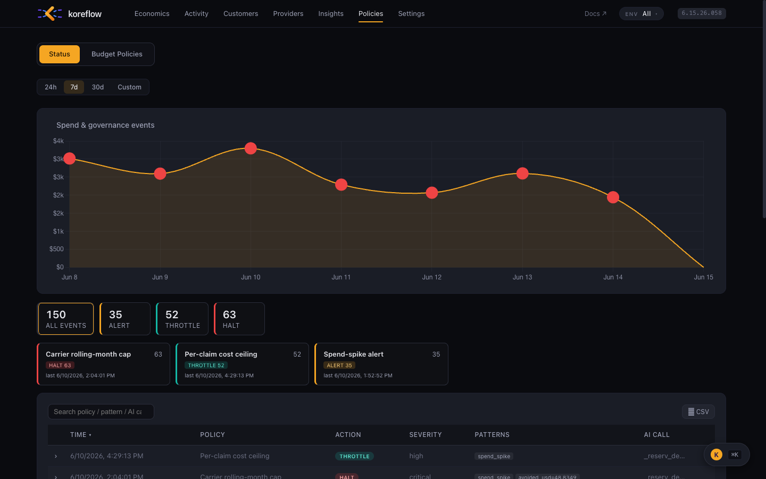The width and height of the screenshot is (766, 479).
Task: Click the ACTION column header
Action: pyautogui.click(x=348, y=435)
